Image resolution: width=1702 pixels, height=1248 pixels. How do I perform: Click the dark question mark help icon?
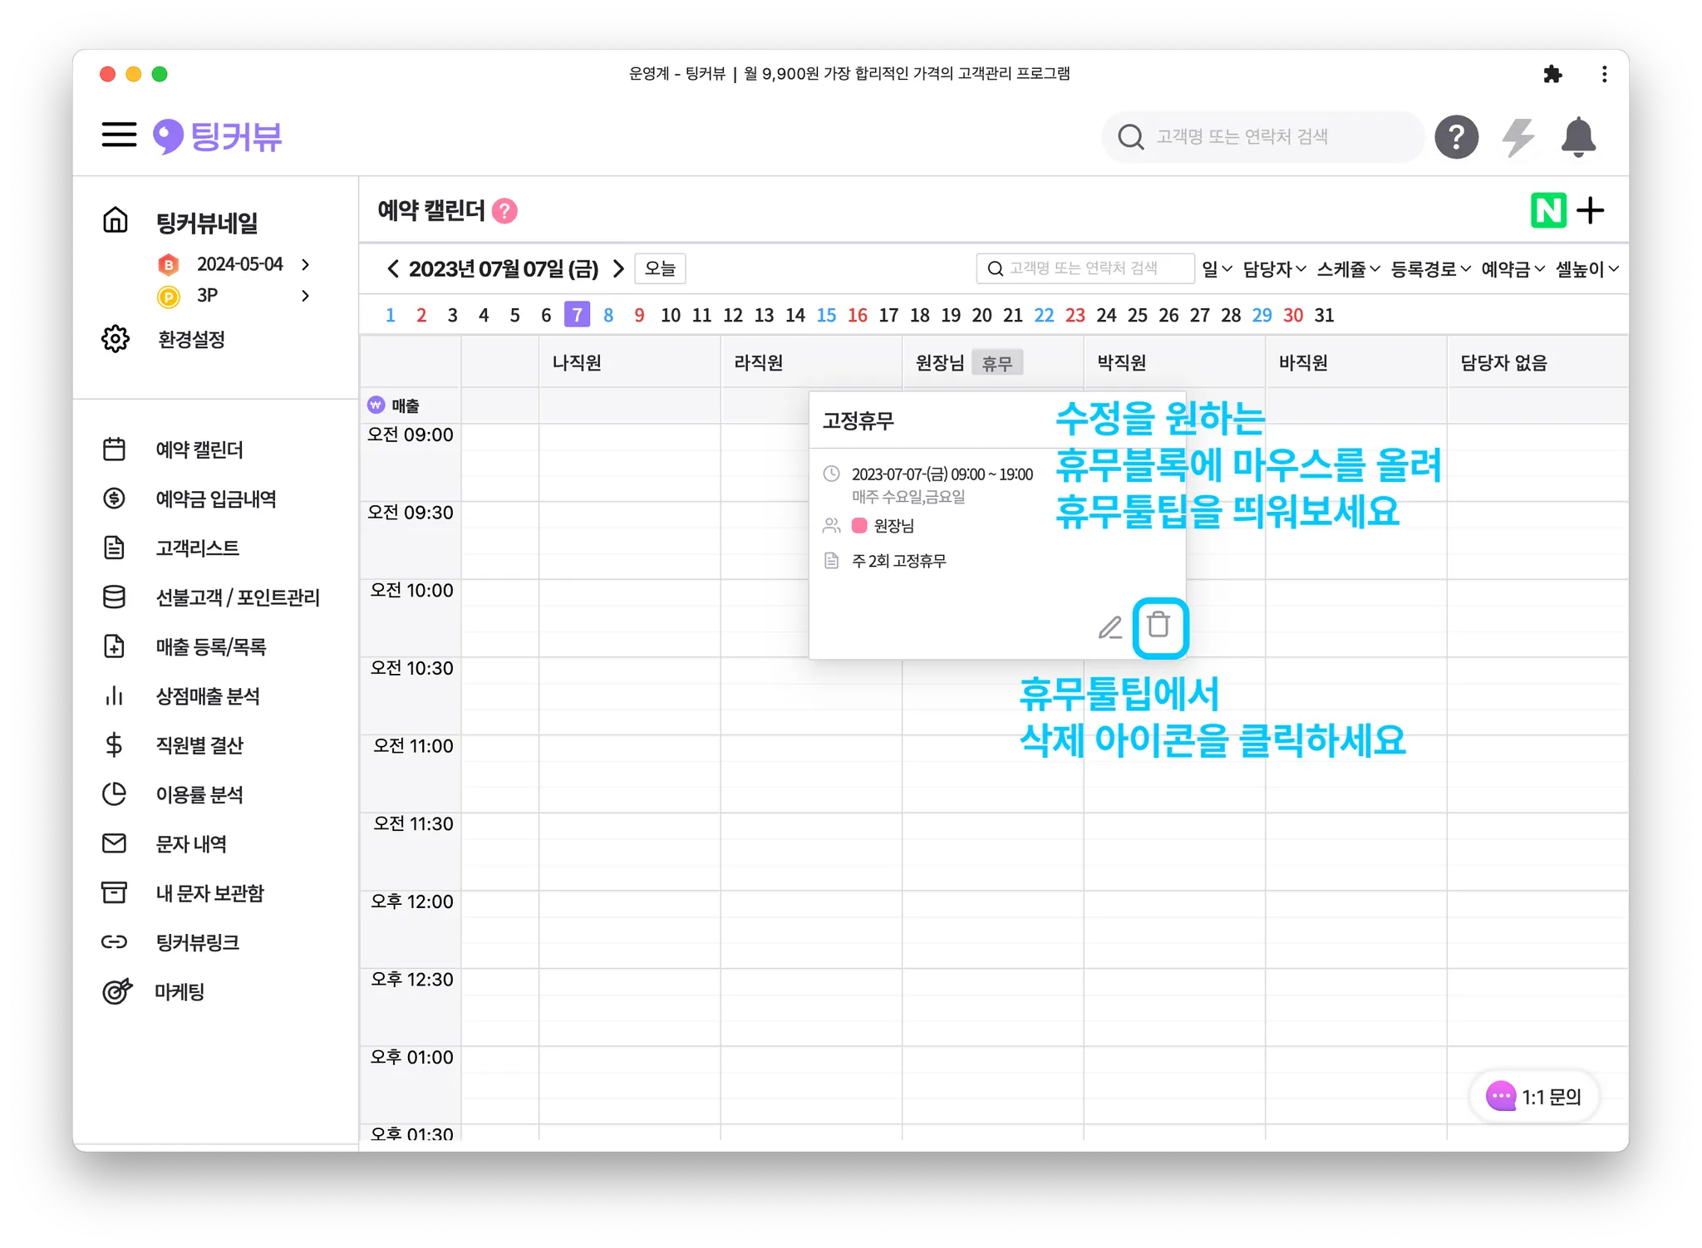[x=1456, y=137]
